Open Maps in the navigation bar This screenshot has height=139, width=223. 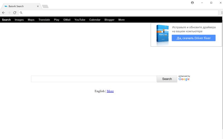coord(31,20)
